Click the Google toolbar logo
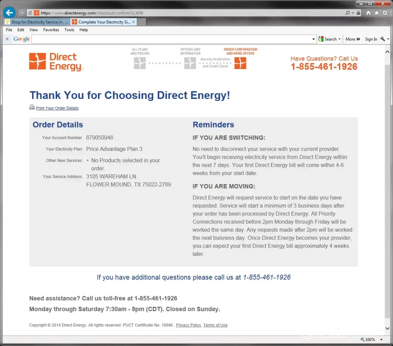 (21, 39)
